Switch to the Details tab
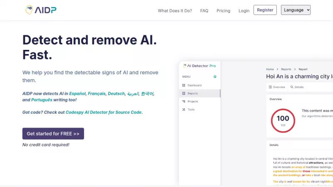The height and width of the screenshot is (187, 333). click(x=297, y=87)
